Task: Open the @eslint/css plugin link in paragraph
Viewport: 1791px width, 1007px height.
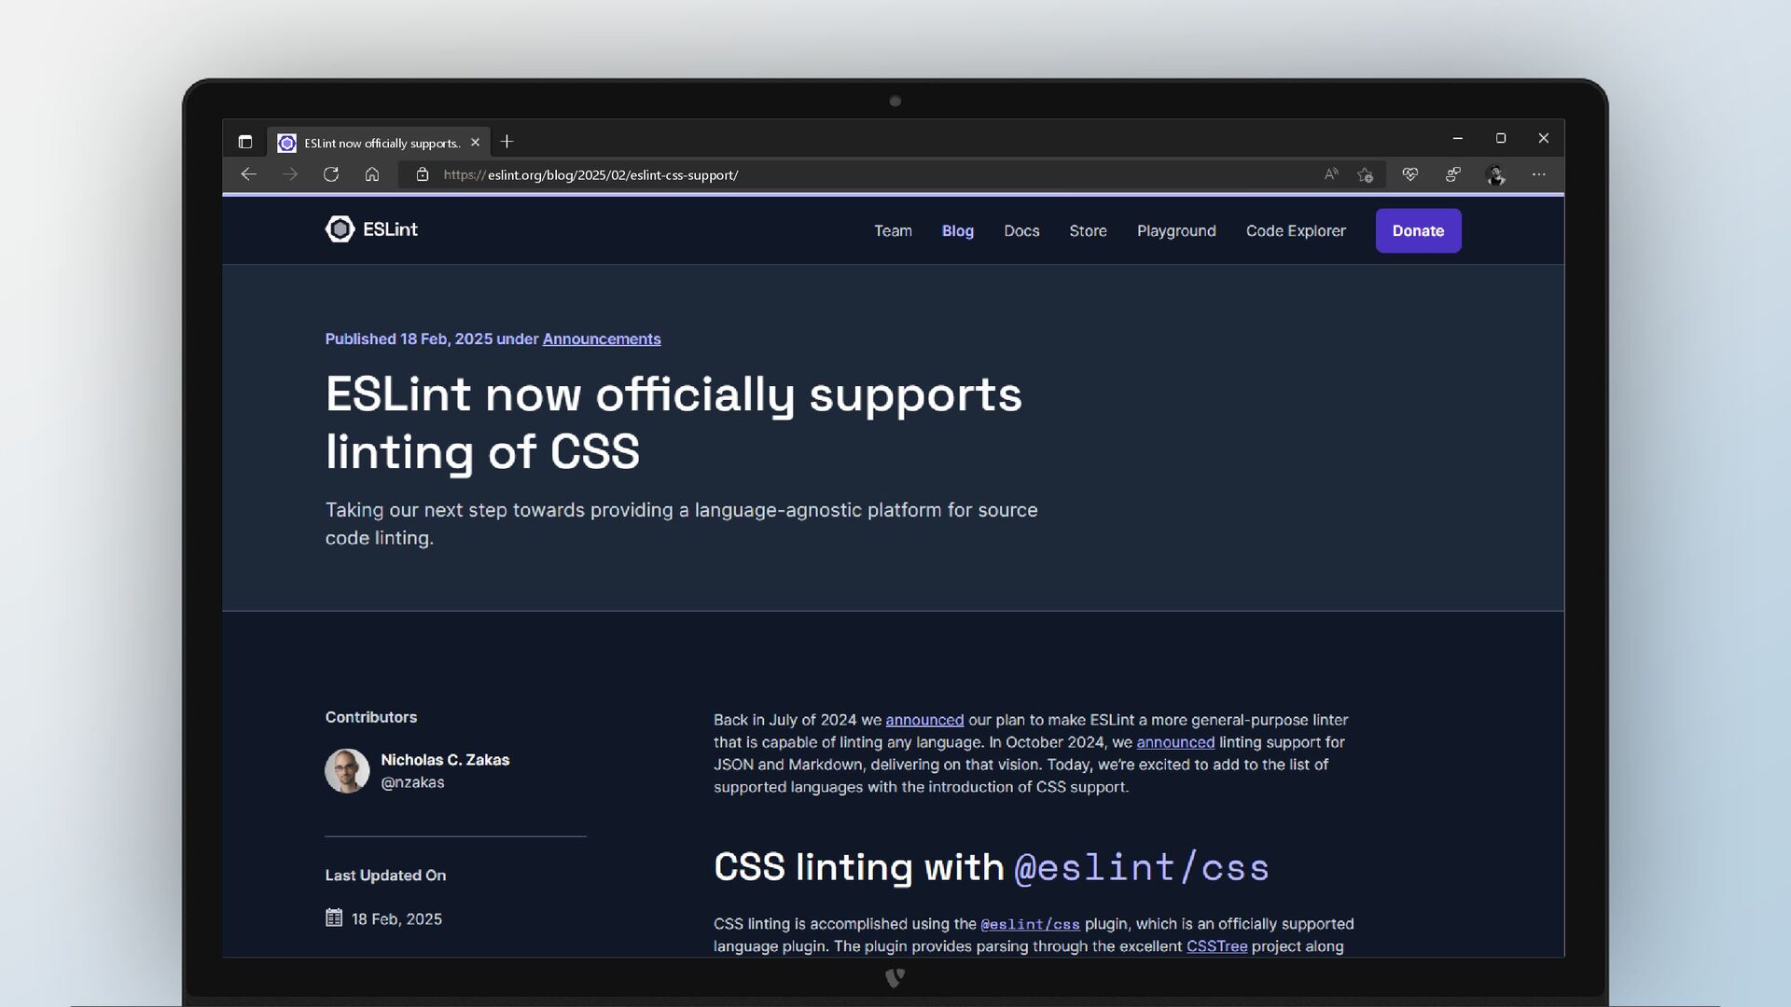Action: pos(1030,924)
